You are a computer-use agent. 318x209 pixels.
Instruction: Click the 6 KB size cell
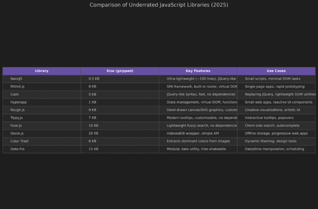tap(120, 141)
